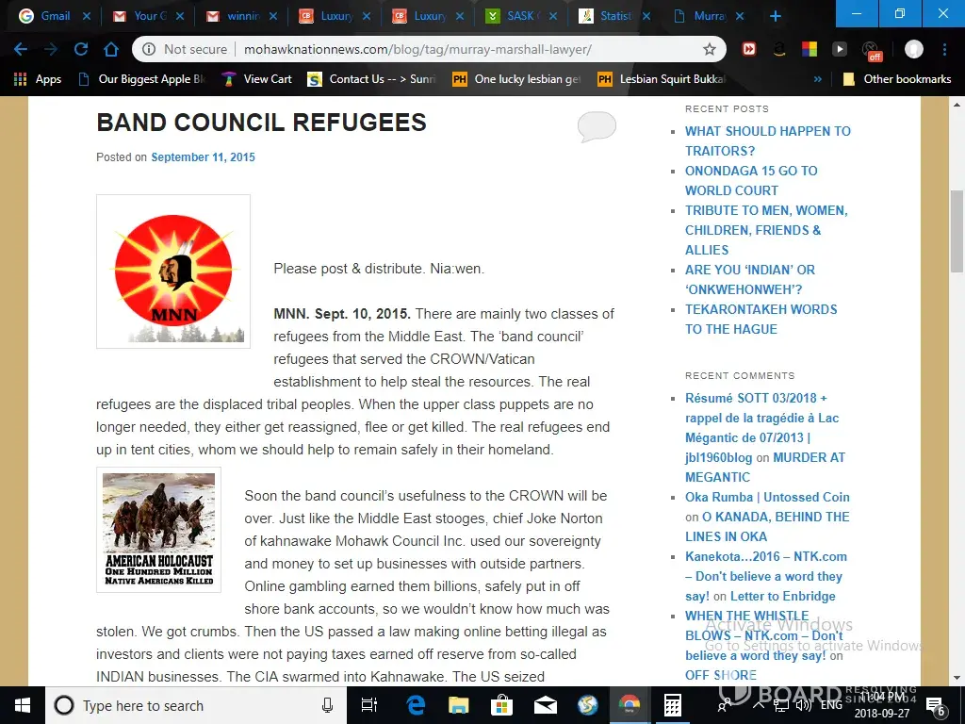Bookmark this page with the star icon
The height and width of the screenshot is (724, 965).
710,49
